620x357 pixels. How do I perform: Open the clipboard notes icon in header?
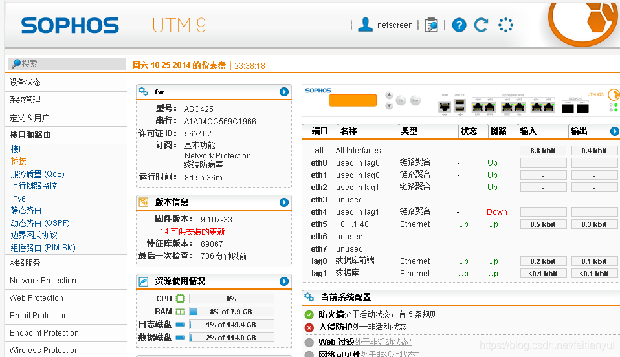pyautogui.click(x=431, y=25)
